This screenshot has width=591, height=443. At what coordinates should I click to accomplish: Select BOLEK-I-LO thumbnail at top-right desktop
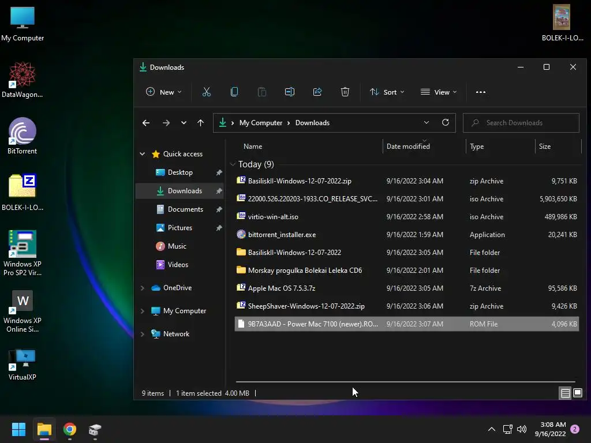coord(562,22)
